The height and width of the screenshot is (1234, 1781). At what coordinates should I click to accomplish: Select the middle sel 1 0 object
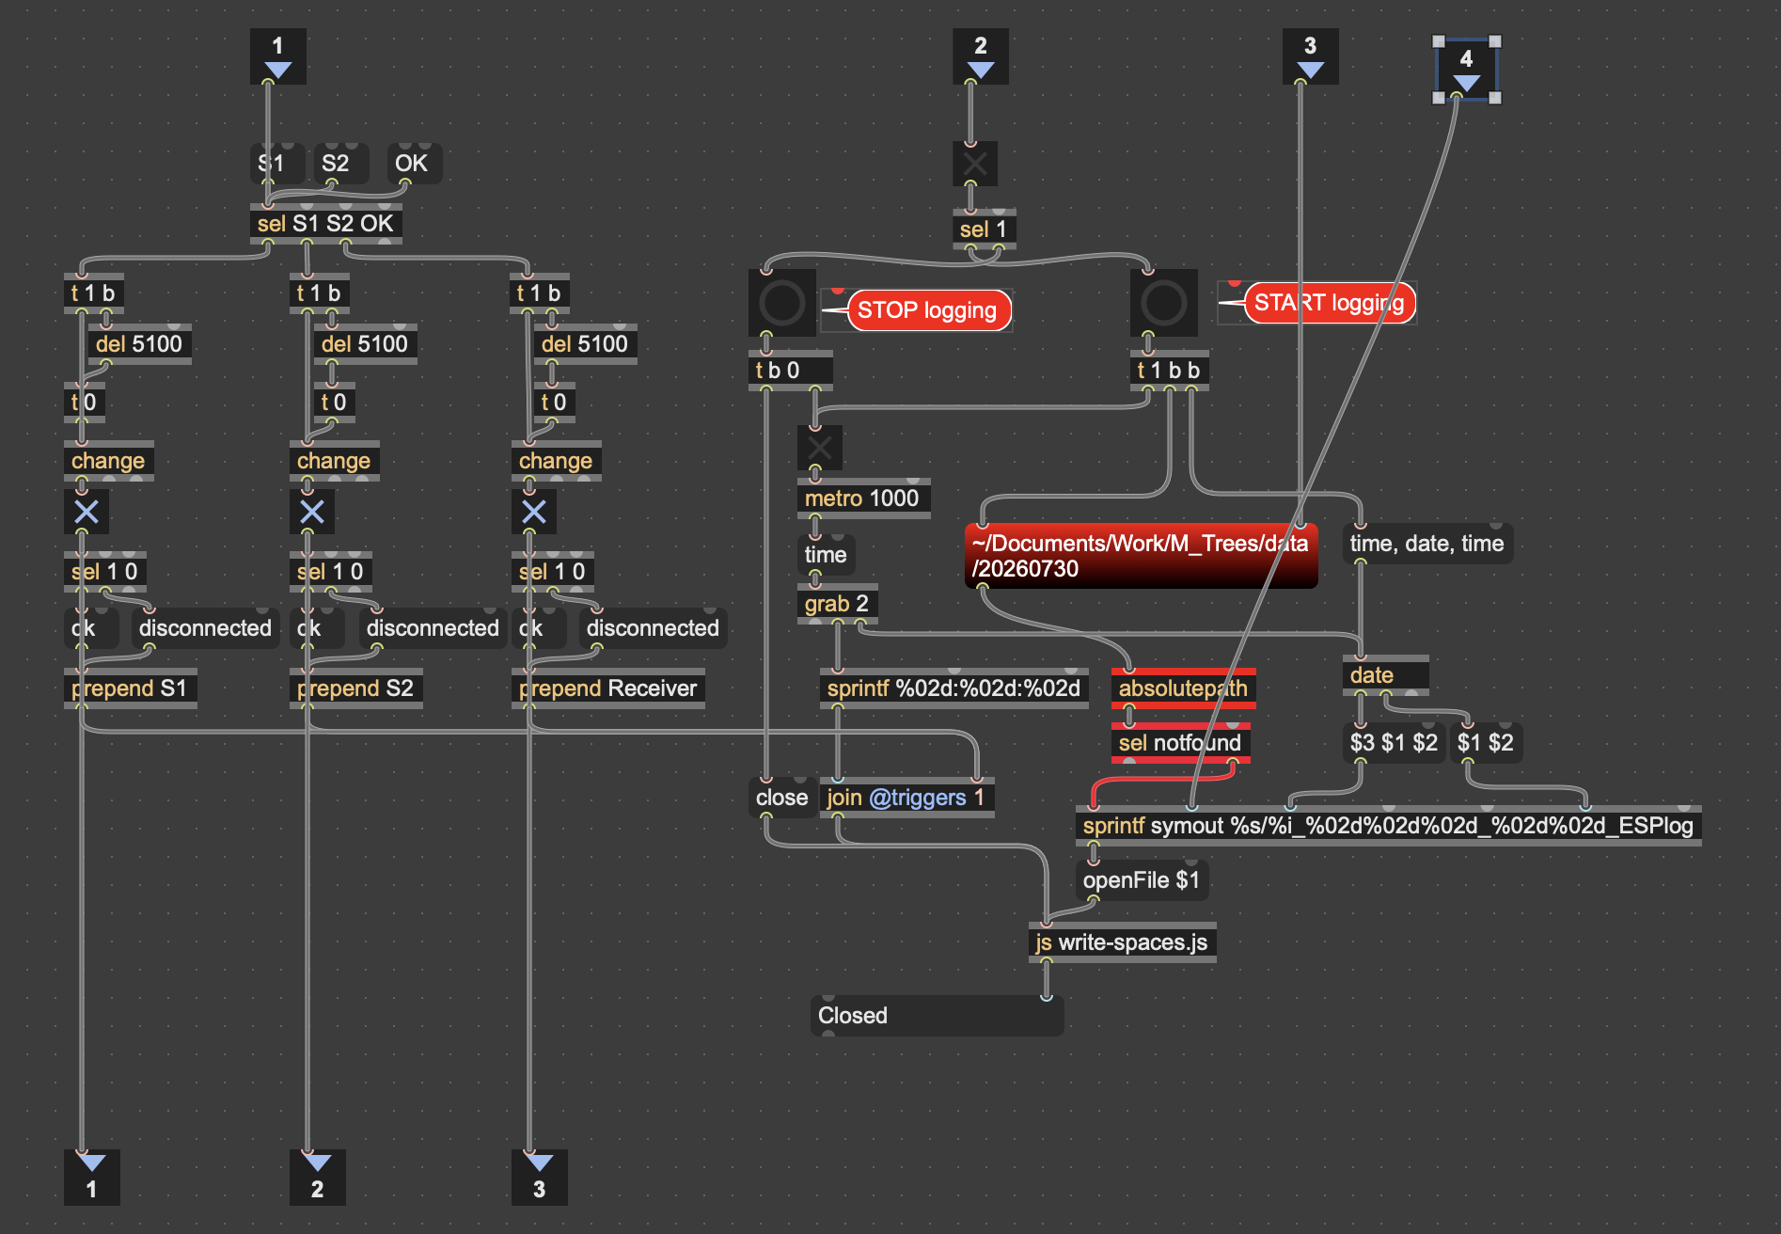pyautogui.click(x=330, y=572)
